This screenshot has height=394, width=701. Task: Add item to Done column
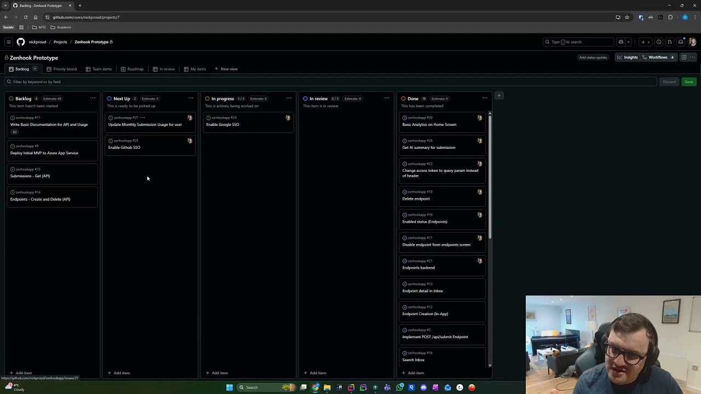click(413, 373)
